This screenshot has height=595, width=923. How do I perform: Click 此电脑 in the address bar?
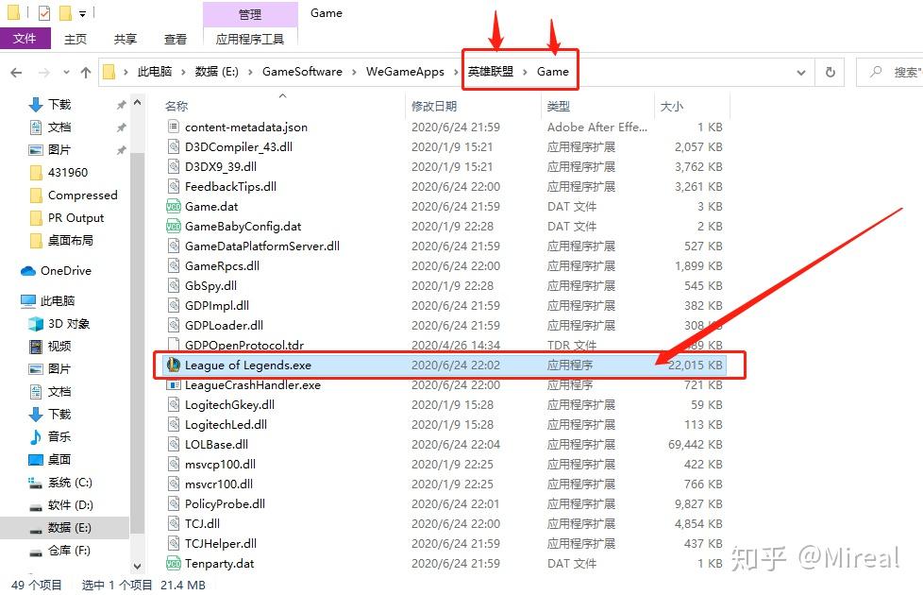[x=154, y=72]
